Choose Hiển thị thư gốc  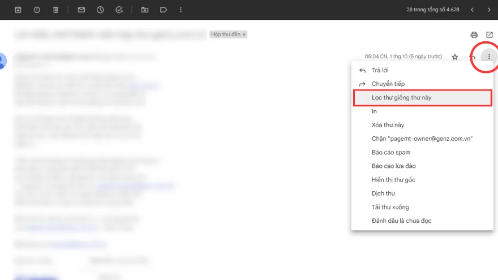pos(422,179)
